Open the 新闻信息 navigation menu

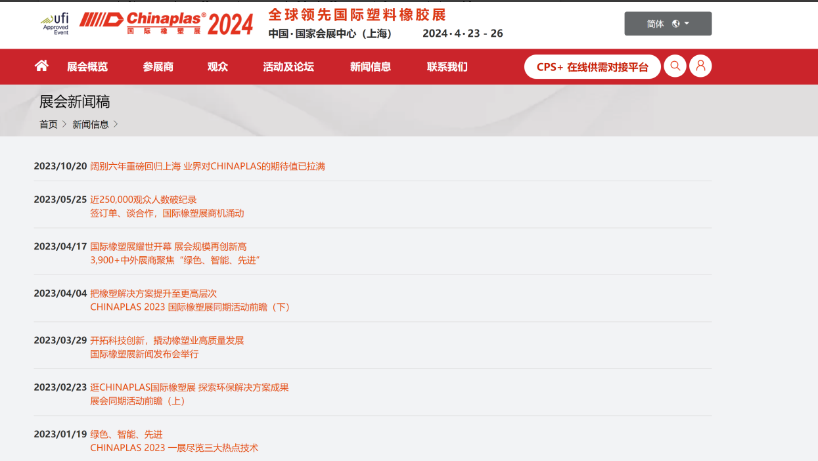coord(371,67)
